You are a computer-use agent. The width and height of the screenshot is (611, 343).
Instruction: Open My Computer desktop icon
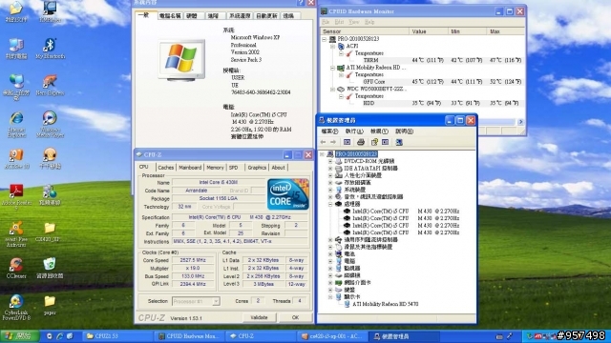16,49
